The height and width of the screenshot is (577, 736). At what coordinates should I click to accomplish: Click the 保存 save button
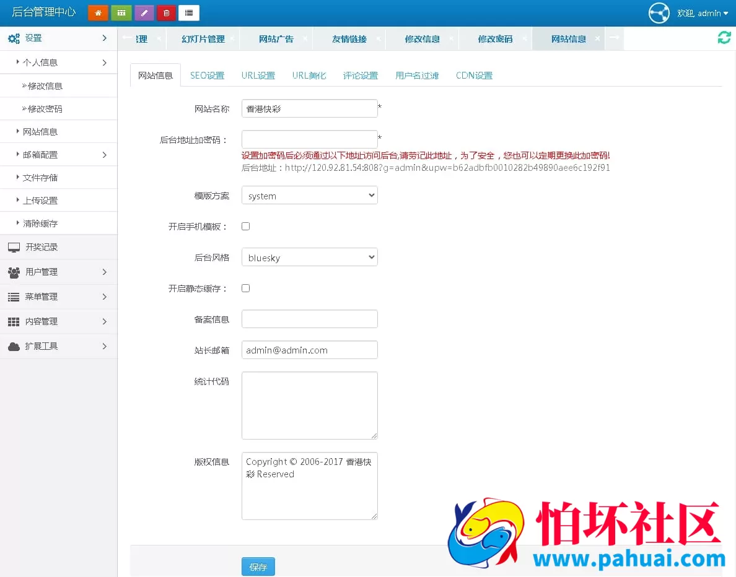pyautogui.click(x=258, y=566)
